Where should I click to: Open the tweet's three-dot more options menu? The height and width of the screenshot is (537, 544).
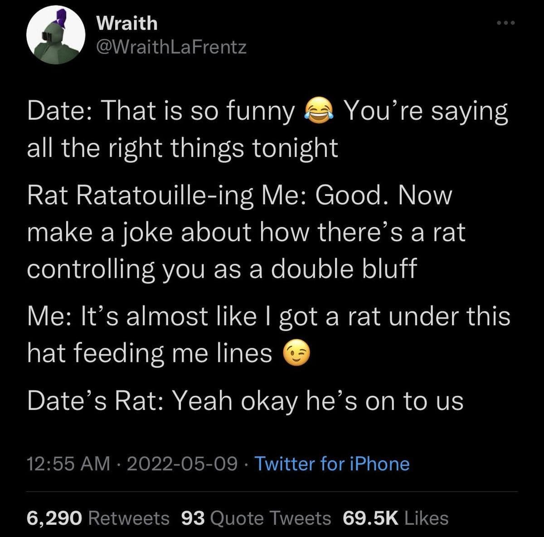pos(506,23)
